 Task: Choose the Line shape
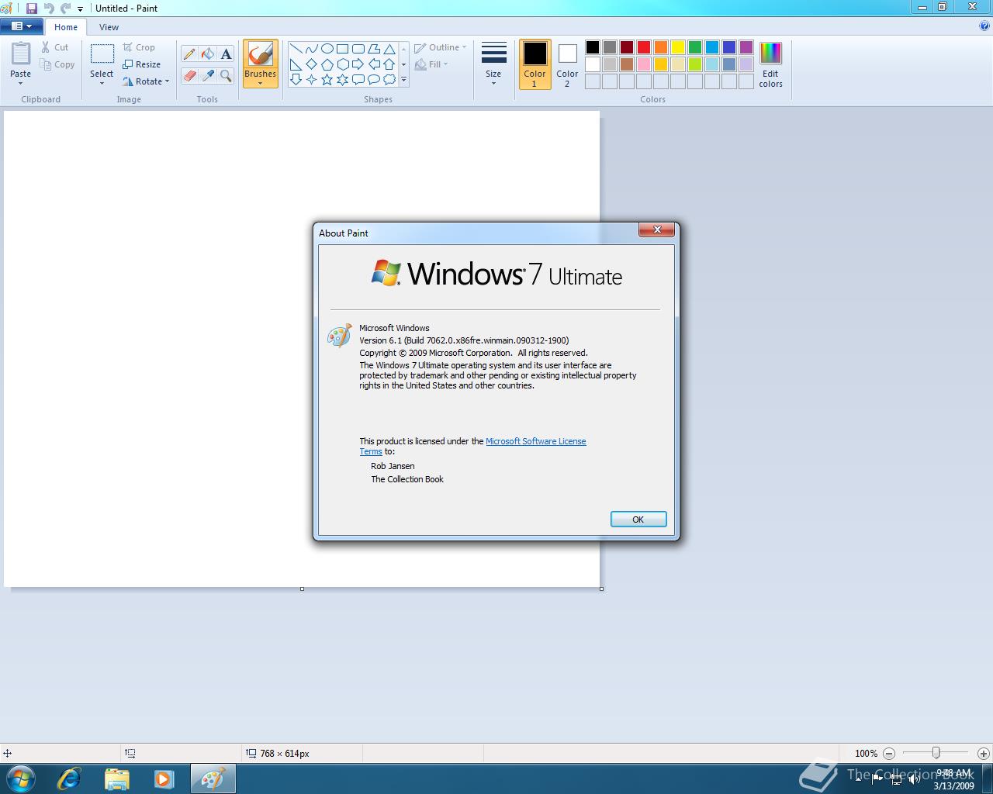(296, 48)
